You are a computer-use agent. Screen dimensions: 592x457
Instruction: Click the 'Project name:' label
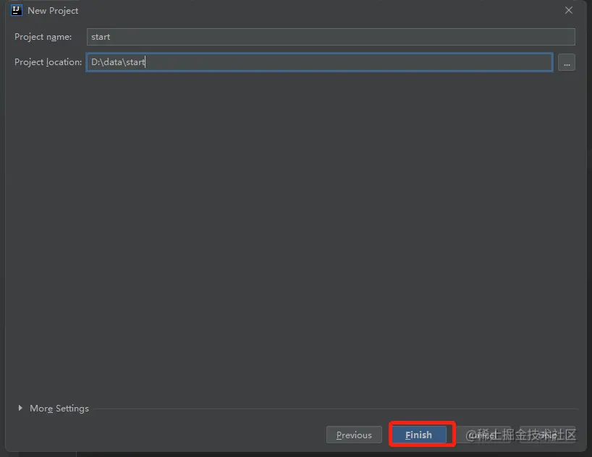(43, 37)
